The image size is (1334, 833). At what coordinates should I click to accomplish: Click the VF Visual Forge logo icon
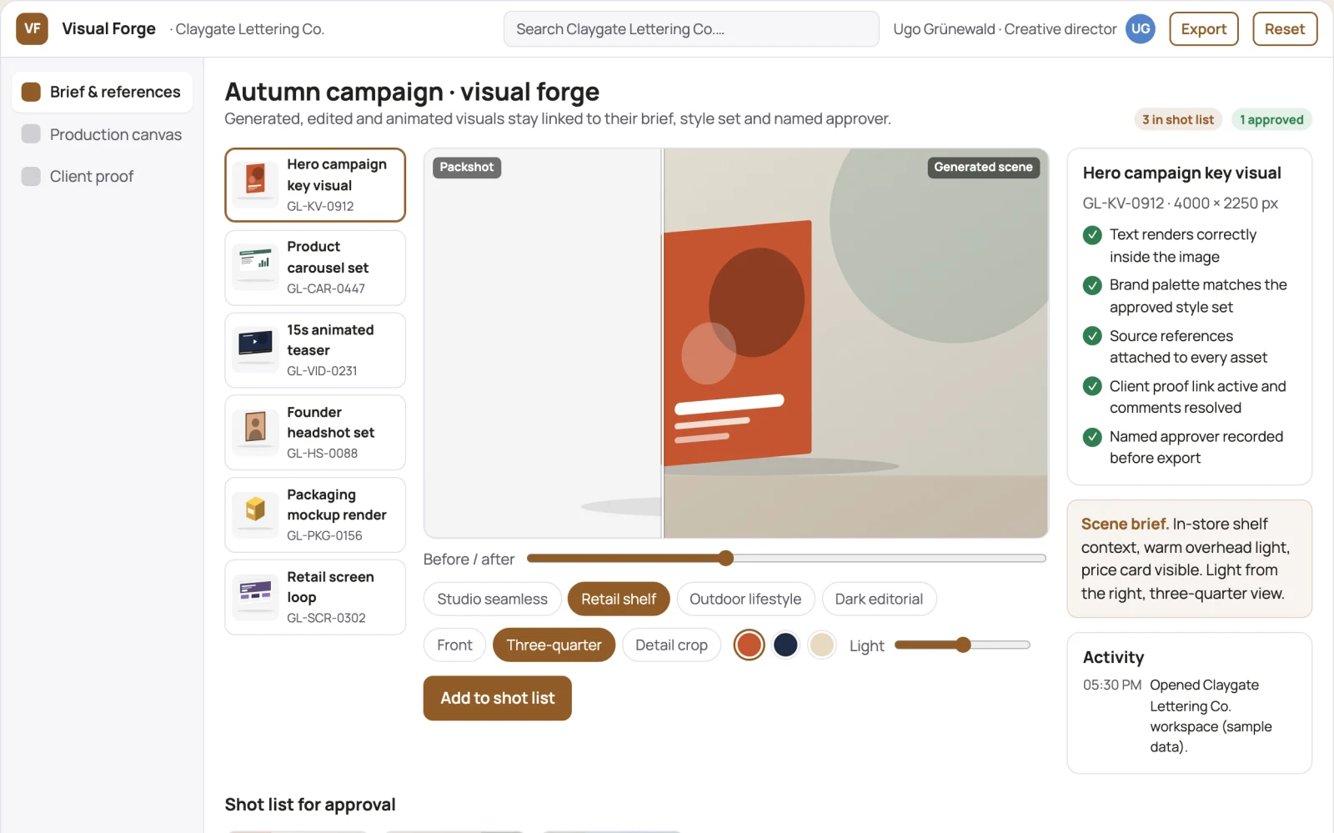32,28
